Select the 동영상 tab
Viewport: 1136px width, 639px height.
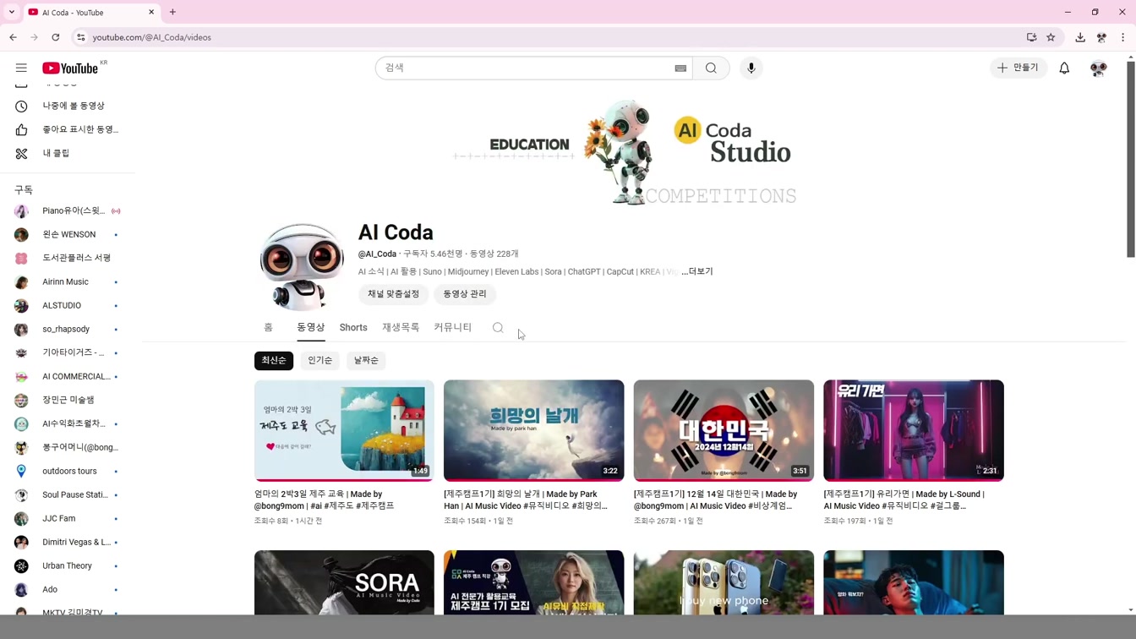pyautogui.click(x=311, y=327)
